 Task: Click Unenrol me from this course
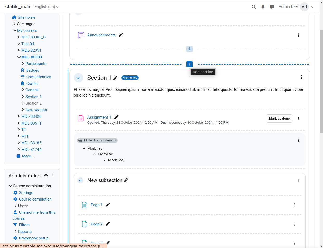pyautogui.click(x=34, y=215)
